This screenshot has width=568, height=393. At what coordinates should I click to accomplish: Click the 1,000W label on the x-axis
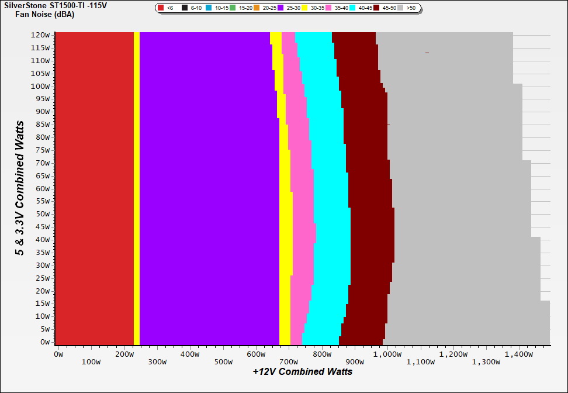pos(387,354)
